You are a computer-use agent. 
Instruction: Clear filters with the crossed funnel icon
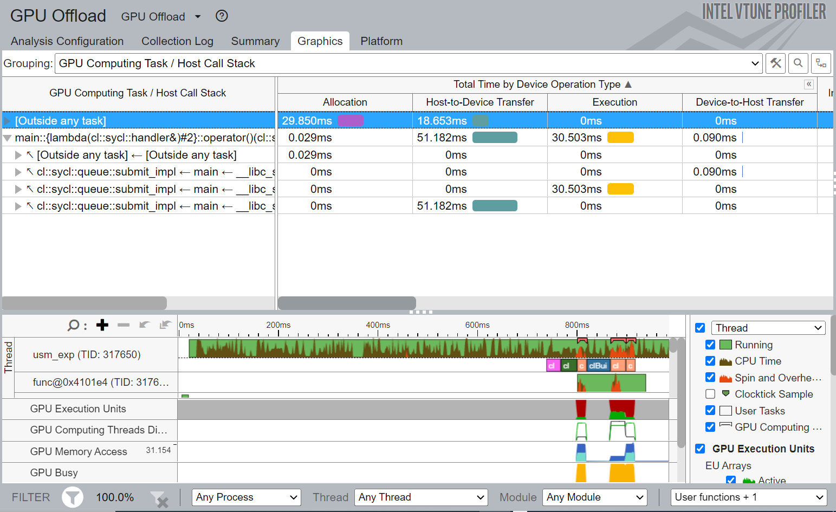coord(159,498)
